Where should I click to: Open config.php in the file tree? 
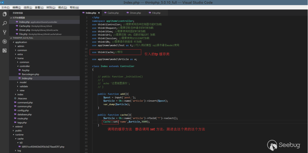(x=44, y=110)
